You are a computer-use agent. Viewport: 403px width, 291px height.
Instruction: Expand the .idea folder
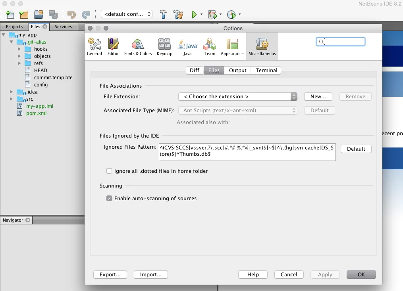(x=11, y=92)
